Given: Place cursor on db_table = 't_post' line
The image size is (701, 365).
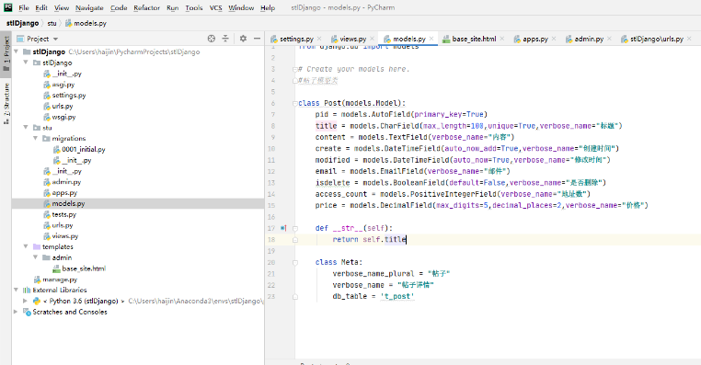Looking at the screenshot, I should pos(373,296).
